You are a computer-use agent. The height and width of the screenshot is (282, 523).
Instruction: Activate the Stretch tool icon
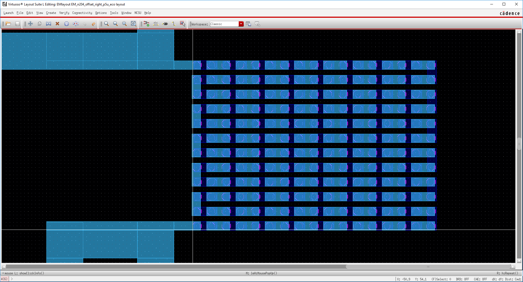tap(49, 24)
